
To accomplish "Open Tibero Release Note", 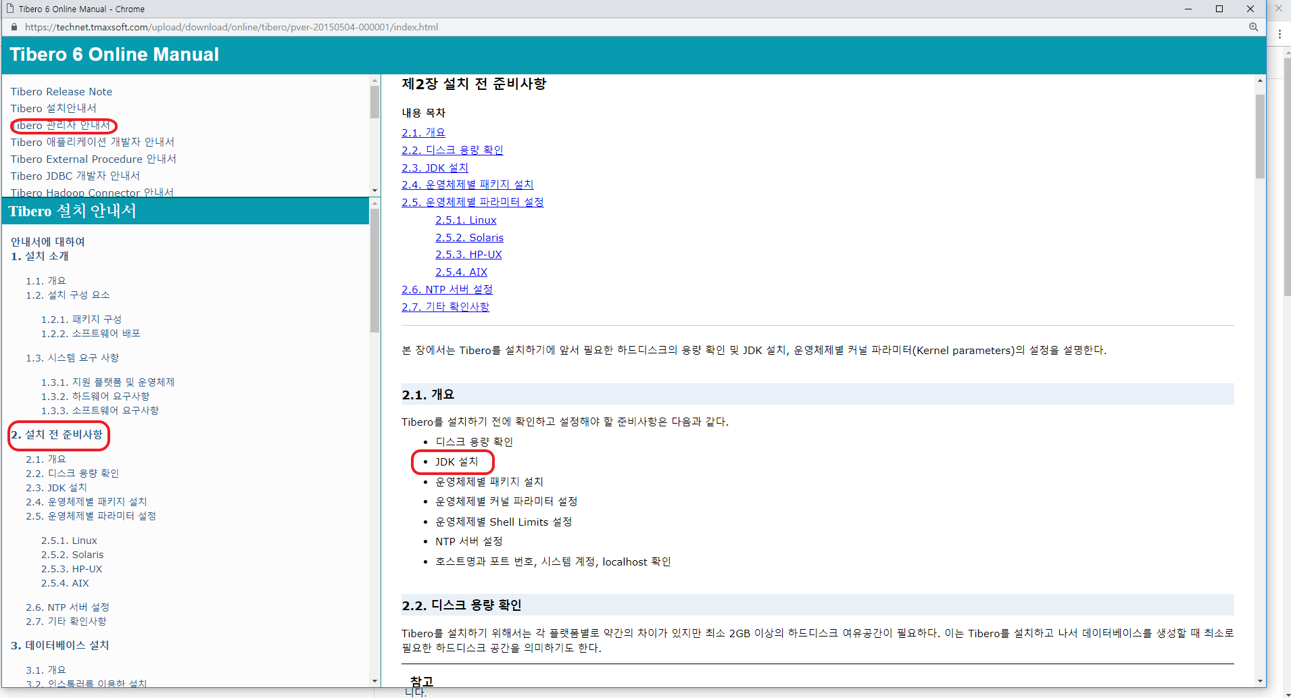I will coord(62,92).
